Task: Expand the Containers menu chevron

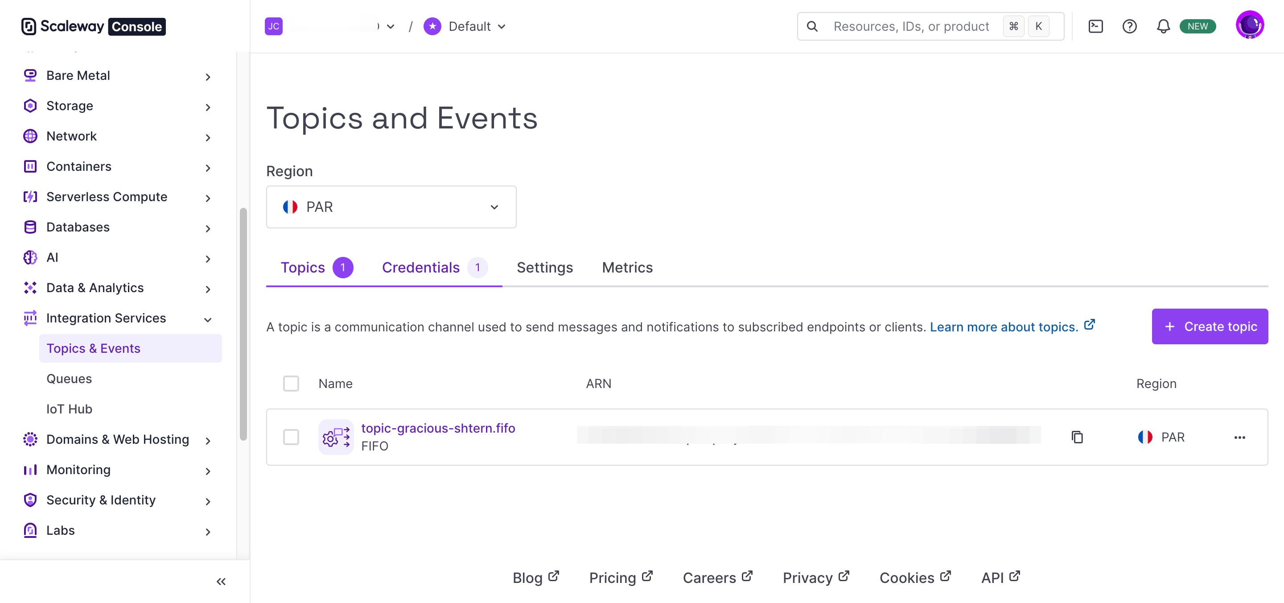Action: 208,168
